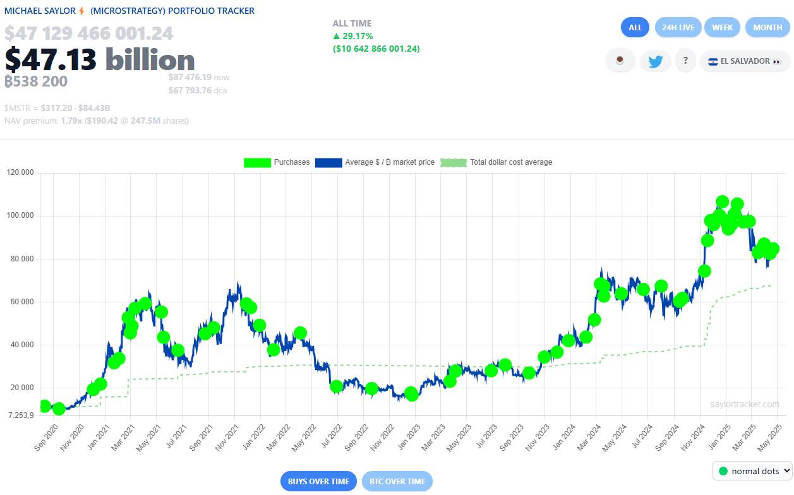Switch to the WEEK range
The width and height of the screenshot is (794, 495).
tap(723, 27)
